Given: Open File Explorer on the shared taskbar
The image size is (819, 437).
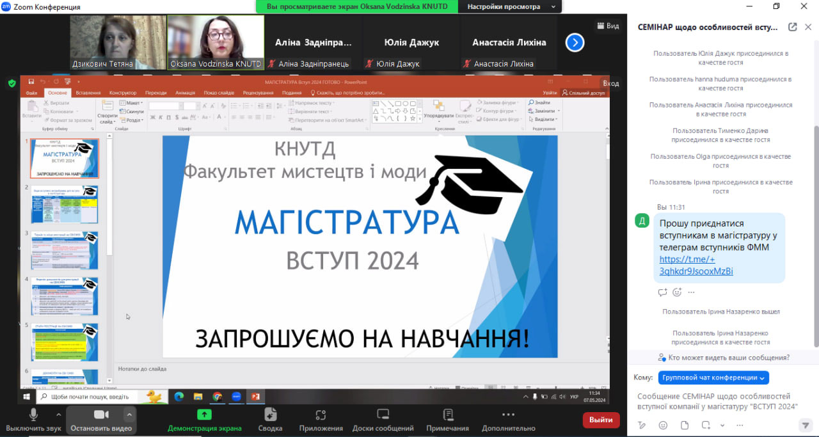Looking at the screenshot, I should point(198,397).
